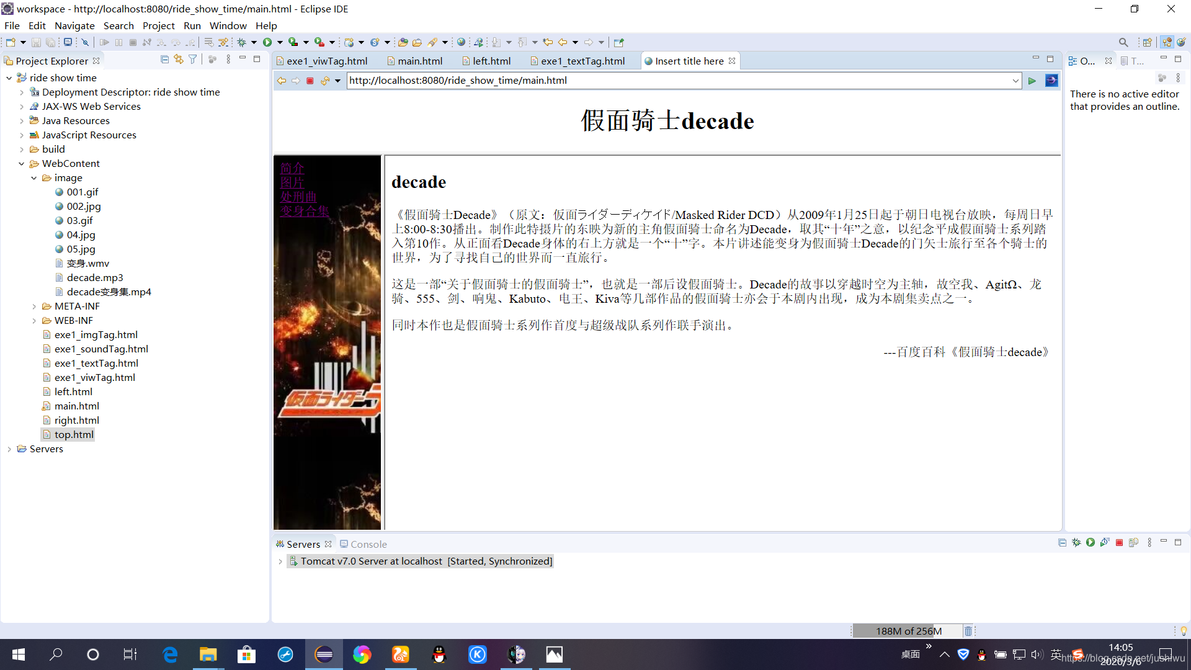This screenshot has width=1191, height=670.
Task: Switch to the main.html editor tab
Action: pyautogui.click(x=415, y=61)
